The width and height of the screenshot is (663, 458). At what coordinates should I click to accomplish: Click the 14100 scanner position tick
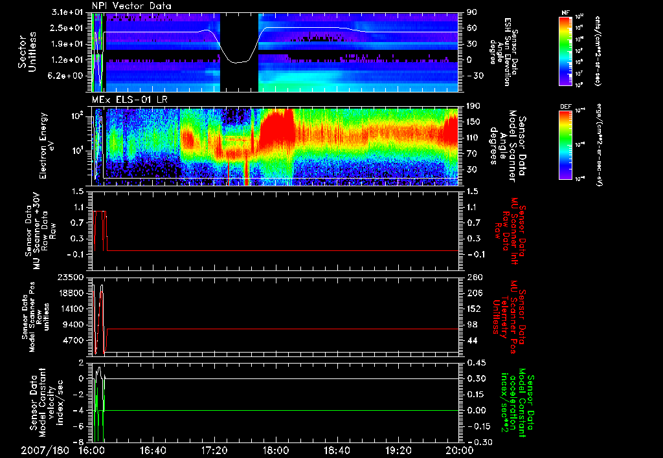pos(71,309)
